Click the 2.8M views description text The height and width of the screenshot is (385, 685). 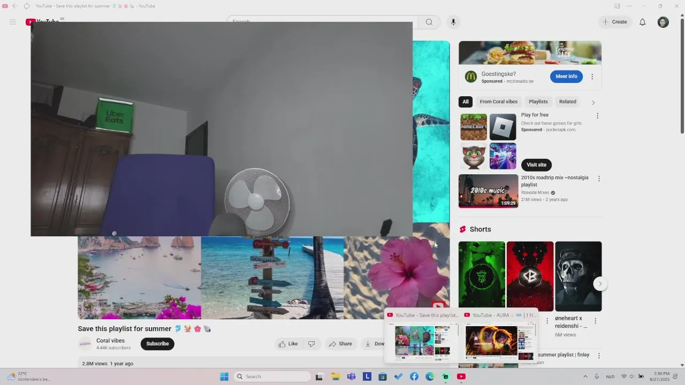(x=95, y=364)
